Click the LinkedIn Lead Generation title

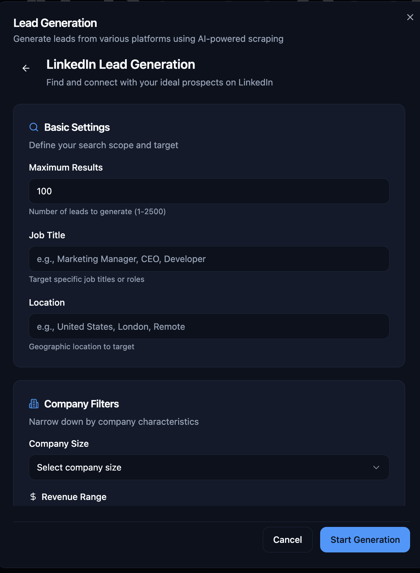click(120, 65)
